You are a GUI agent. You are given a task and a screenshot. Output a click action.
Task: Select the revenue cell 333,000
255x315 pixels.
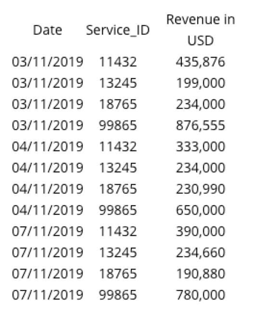201,146
